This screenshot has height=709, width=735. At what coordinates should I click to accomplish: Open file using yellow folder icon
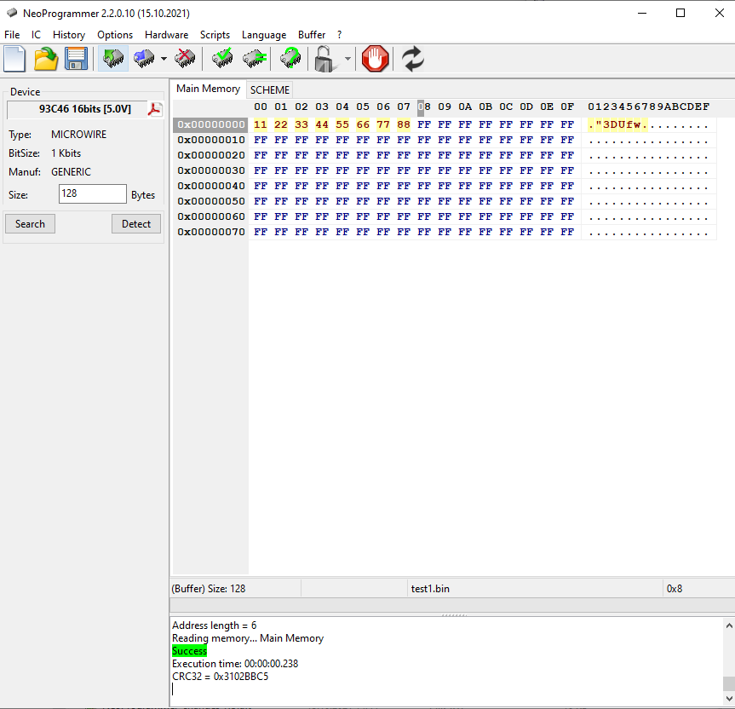point(45,59)
